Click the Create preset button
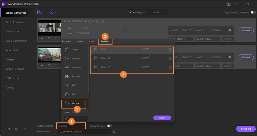Viewport: 257px width, 136px height. point(162,118)
